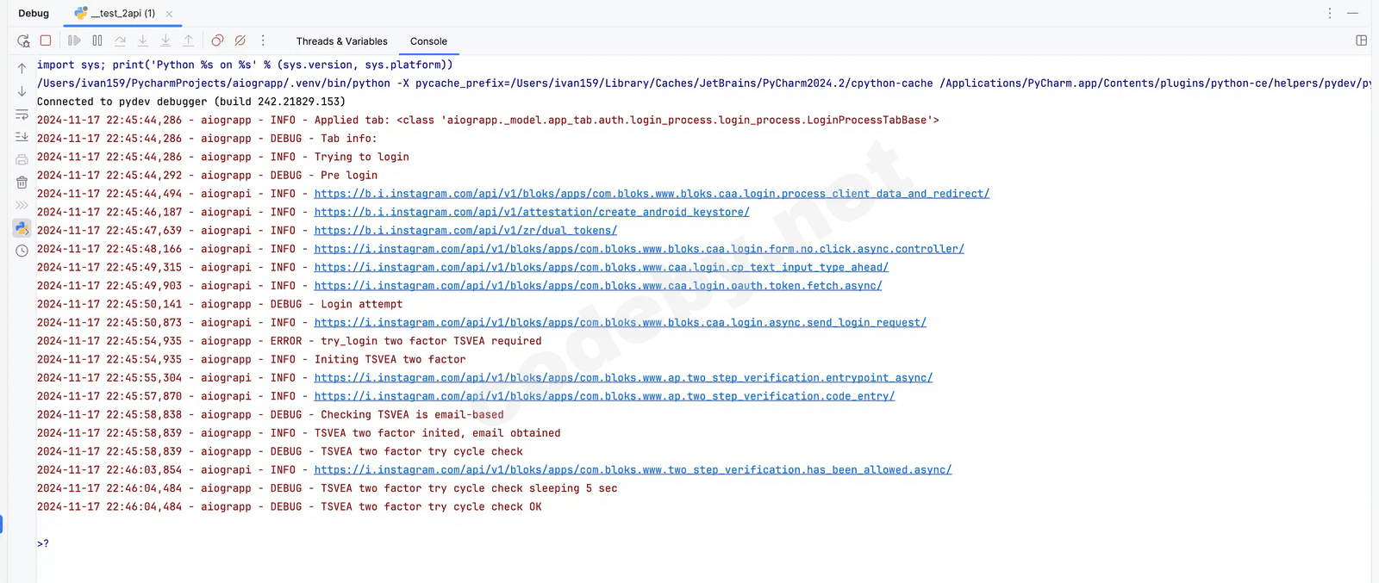Click 'TSVEA two factor inited, email obtained' line

coord(299,433)
